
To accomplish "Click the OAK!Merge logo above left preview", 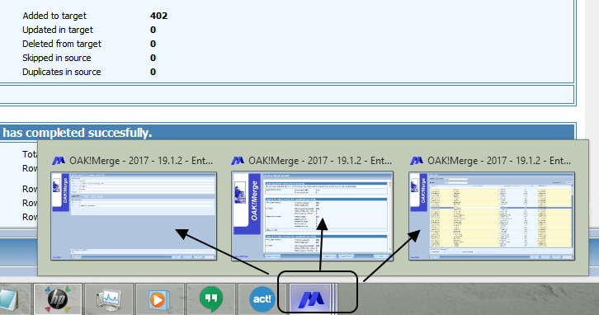I will point(59,161).
